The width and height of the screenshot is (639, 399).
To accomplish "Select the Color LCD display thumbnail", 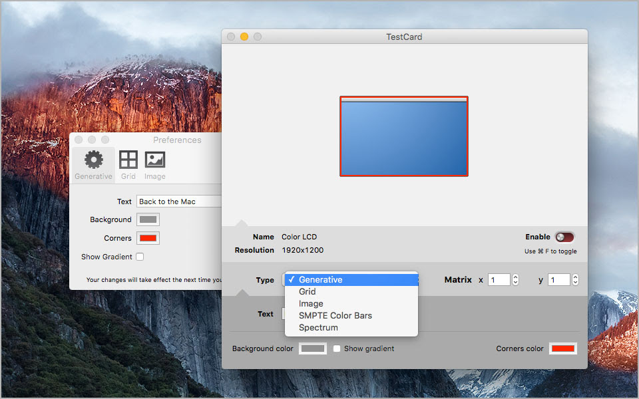I will [404, 136].
